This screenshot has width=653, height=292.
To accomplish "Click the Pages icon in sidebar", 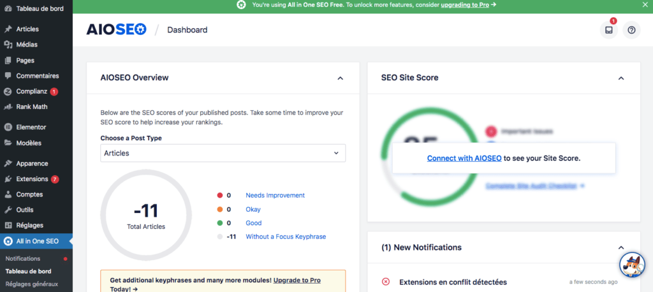I will 8,61.
